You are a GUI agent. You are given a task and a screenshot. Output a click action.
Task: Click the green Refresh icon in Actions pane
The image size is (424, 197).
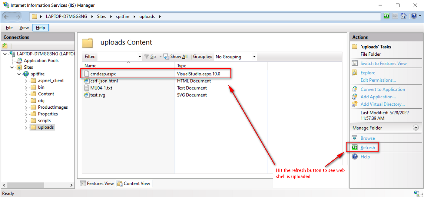pyautogui.click(x=355, y=148)
